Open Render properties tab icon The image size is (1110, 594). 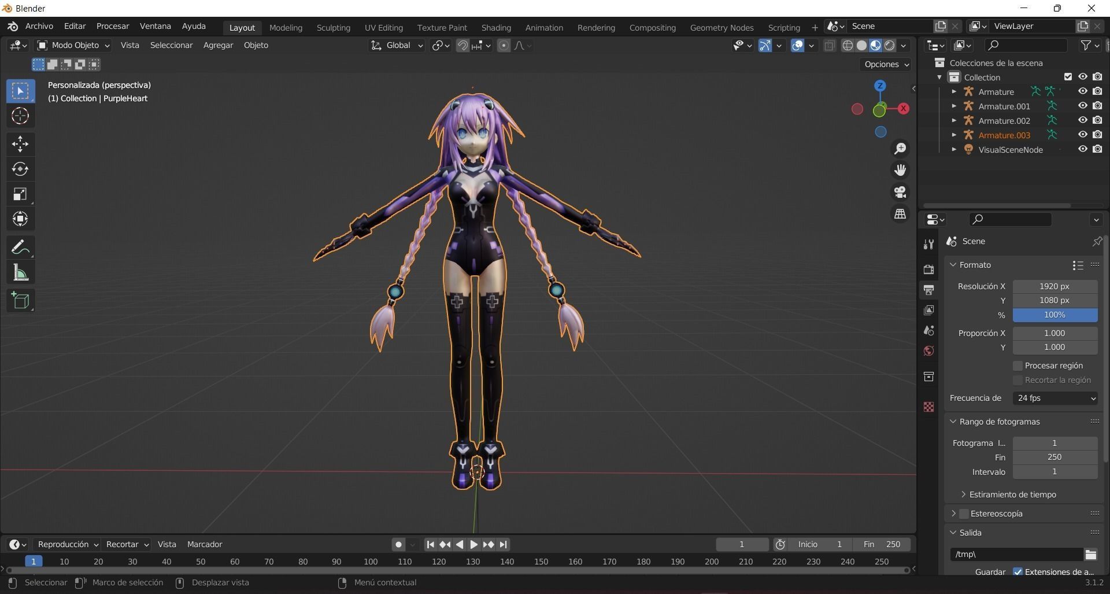[928, 270]
